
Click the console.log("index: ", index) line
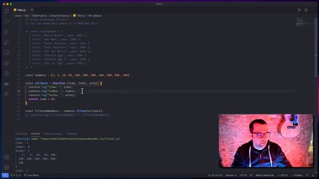(52, 91)
